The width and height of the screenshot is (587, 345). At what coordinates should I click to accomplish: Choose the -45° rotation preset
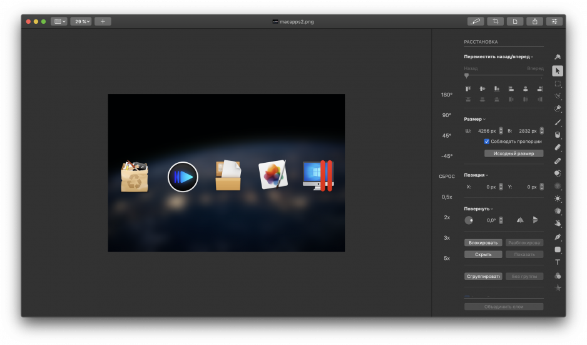(447, 156)
